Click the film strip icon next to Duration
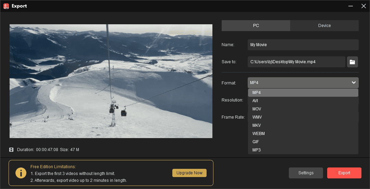The image size is (370, 189). coord(11,150)
